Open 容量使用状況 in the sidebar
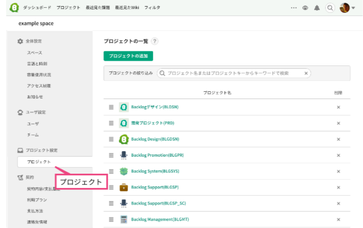Screen dimensions: 363x228 click(39, 75)
